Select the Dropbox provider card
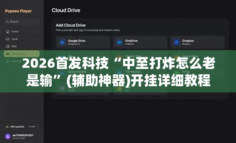The width and height of the screenshot is (236, 143). [197, 42]
